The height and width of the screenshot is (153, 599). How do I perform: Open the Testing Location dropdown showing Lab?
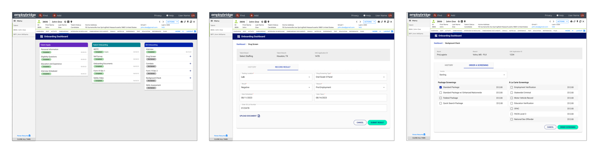[275, 77]
